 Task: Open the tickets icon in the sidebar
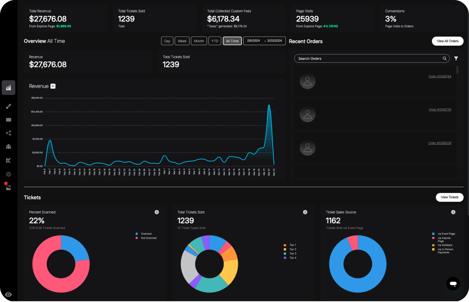[x=8, y=120]
